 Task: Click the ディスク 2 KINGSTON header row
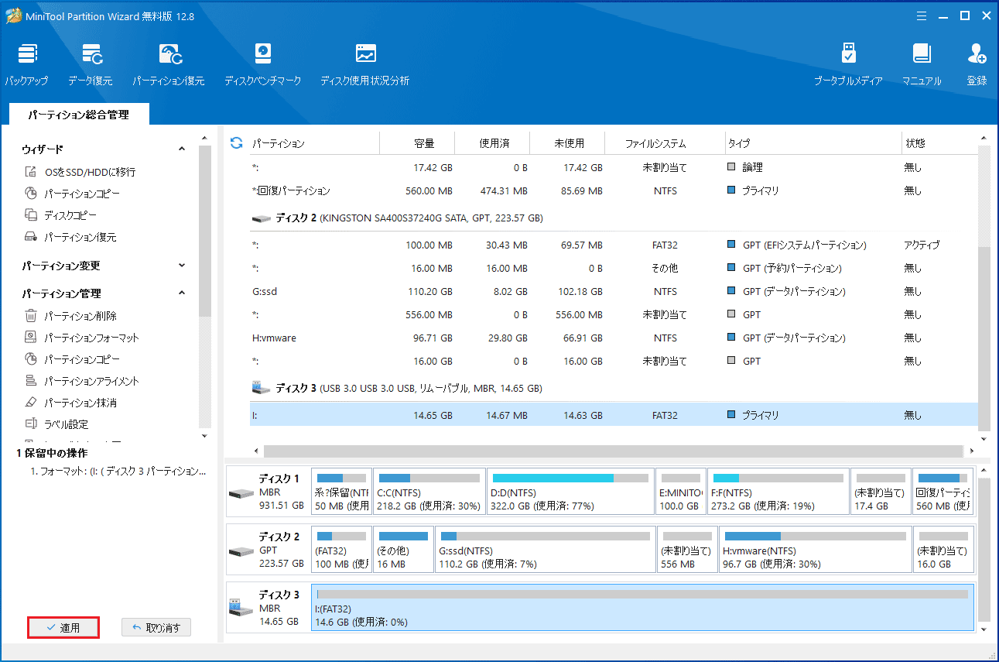coord(614,218)
